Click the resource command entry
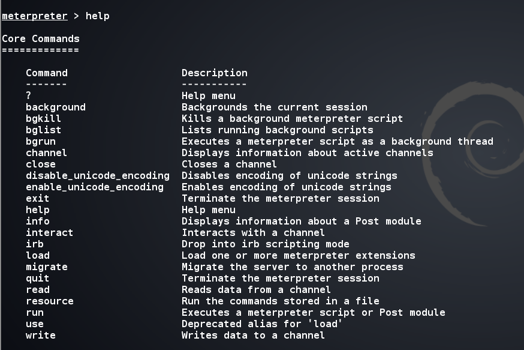 pyautogui.click(x=50, y=301)
